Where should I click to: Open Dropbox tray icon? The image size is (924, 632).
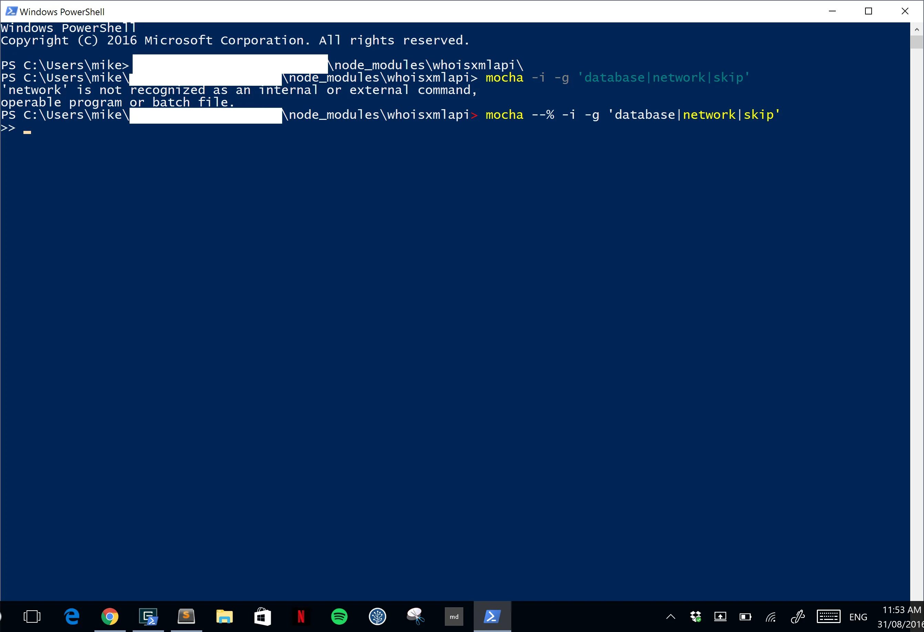(695, 617)
